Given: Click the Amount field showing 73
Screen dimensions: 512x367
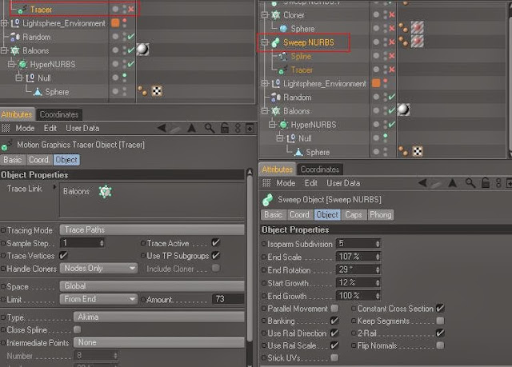Looking at the screenshot, I should pyautogui.click(x=228, y=299).
